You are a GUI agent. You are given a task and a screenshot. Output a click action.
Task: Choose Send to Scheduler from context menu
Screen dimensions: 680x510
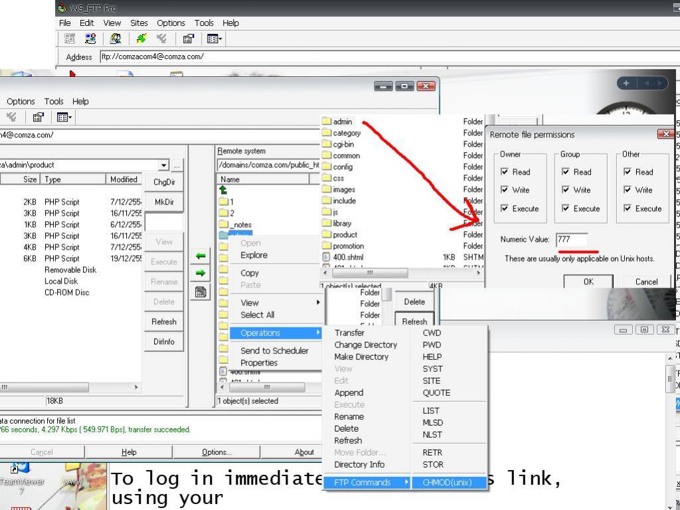tap(274, 351)
